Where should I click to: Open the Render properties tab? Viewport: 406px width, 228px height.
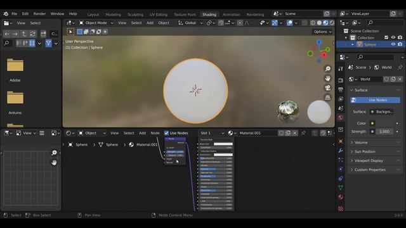[341, 80]
